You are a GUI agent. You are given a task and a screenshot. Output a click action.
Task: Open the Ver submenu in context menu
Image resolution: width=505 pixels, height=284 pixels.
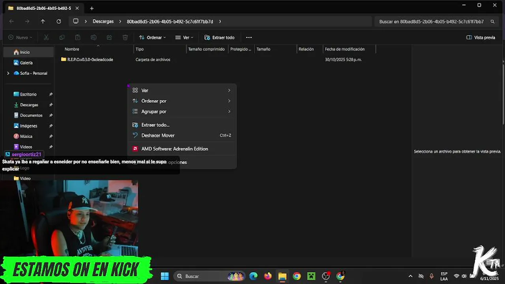point(182,90)
